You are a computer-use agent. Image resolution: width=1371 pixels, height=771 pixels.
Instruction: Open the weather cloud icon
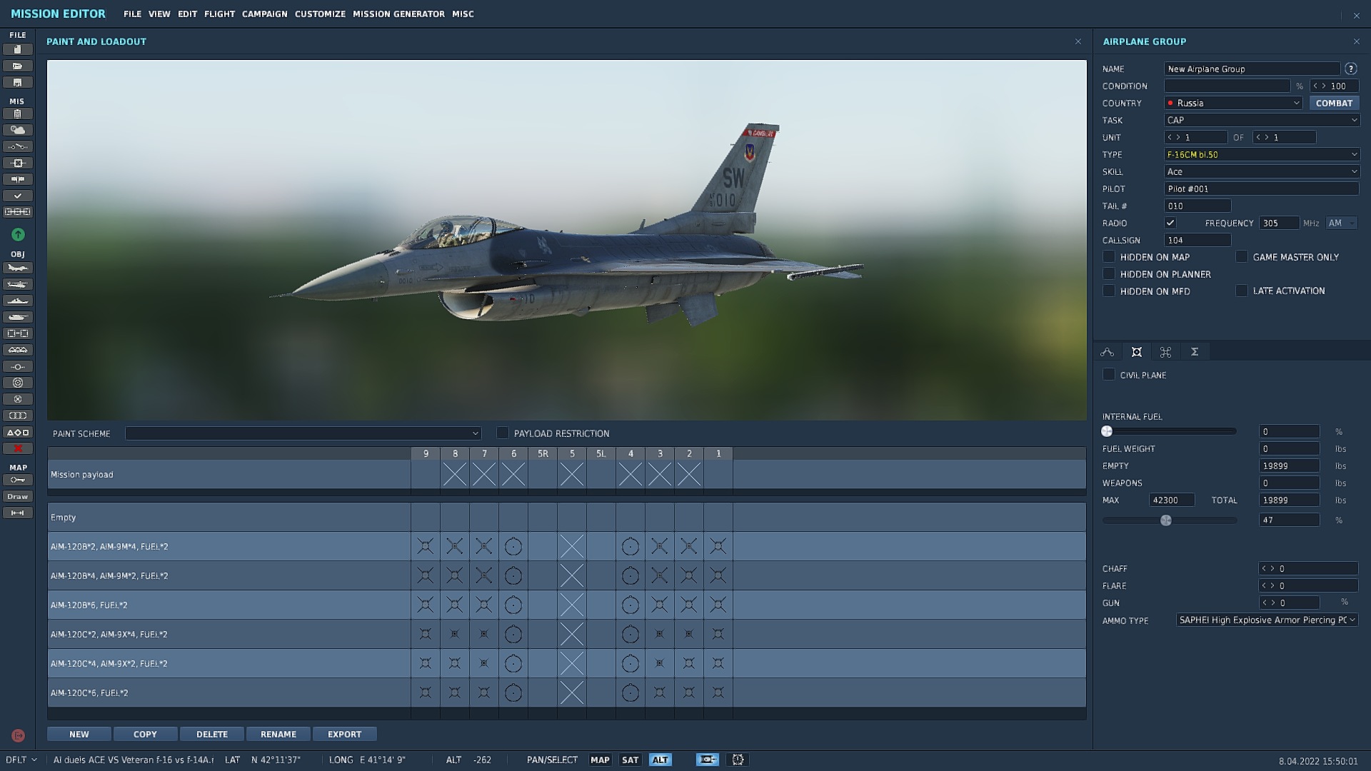click(18, 130)
